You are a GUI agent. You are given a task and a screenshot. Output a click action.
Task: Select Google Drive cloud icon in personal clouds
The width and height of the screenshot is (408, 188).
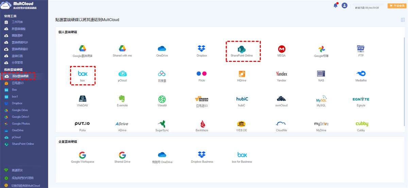pos(82,49)
